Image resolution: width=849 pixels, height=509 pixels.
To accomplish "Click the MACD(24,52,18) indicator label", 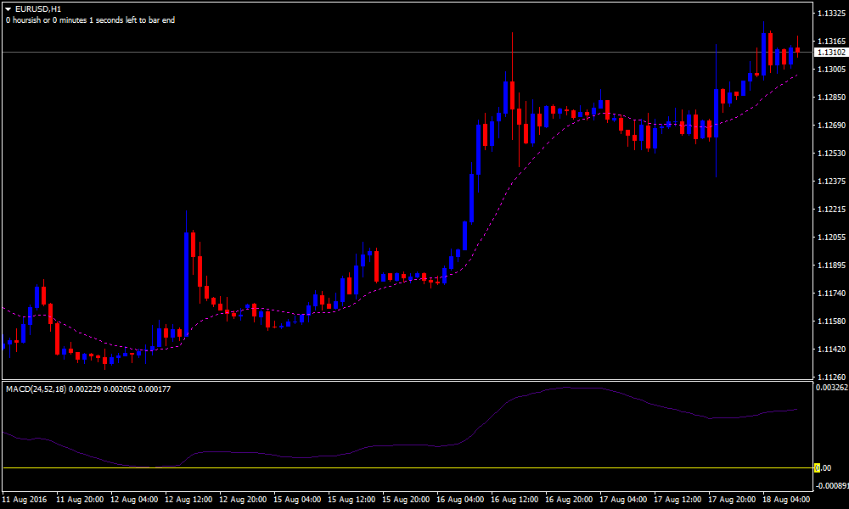I will (x=42, y=389).
